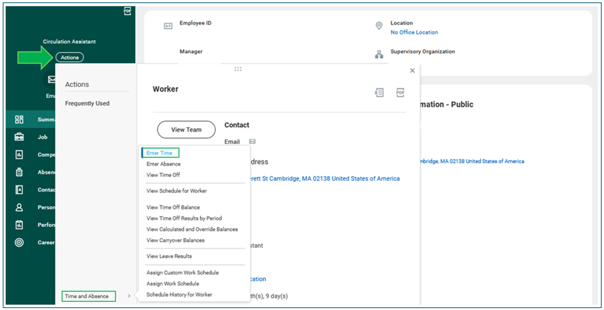Select Assign Custom Work Schedule
Screen dimensions: 604x310
(183, 273)
